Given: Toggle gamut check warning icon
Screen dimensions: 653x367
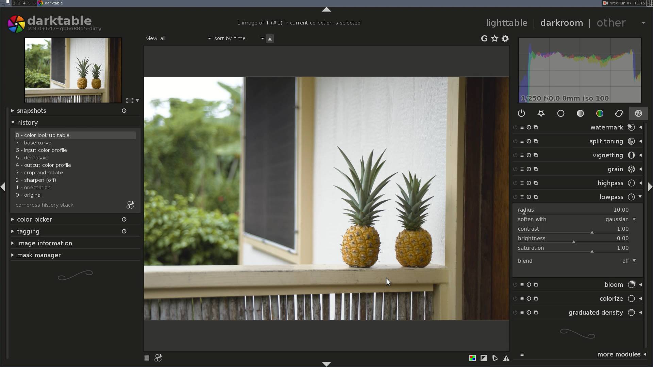Looking at the screenshot, I should (x=506, y=358).
